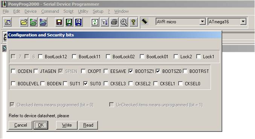Click the greyed SPIEN checkbox
This screenshot has height=139, width=255.
[61, 71]
